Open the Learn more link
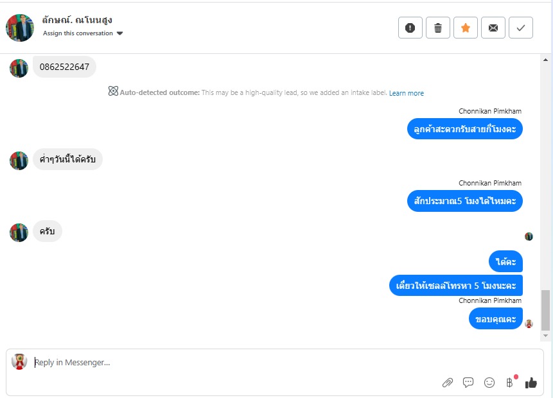The width and height of the screenshot is (553, 398). pos(406,93)
